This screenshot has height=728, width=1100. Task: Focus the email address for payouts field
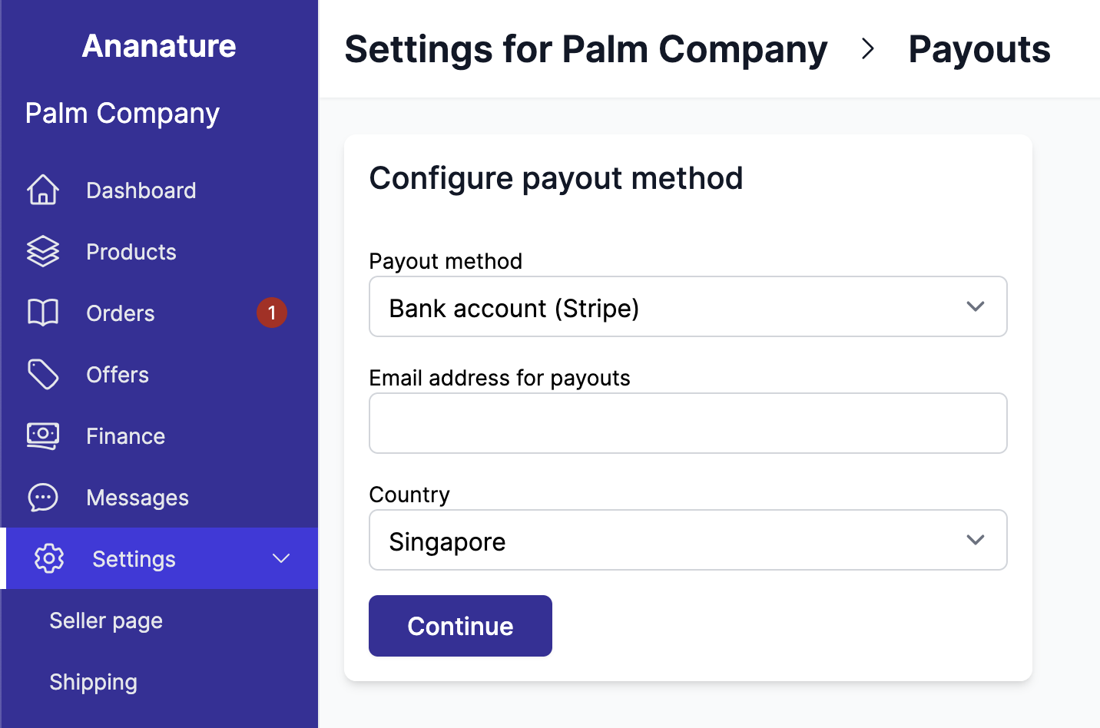coord(687,422)
